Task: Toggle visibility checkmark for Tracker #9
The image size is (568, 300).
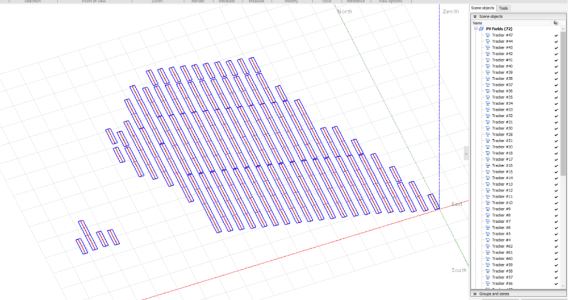Action: tap(556, 209)
